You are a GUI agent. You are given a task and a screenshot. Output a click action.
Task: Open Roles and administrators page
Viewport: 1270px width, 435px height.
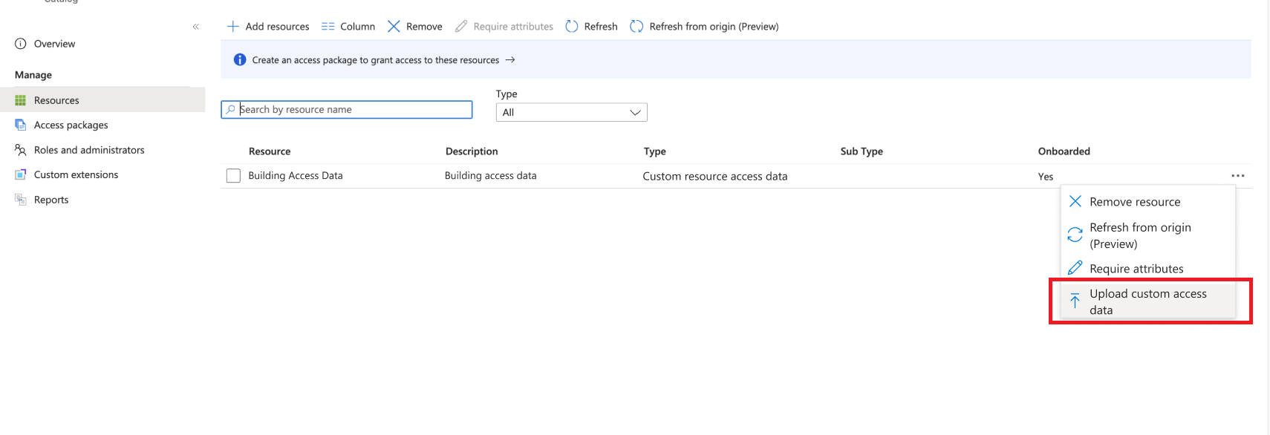(89, 150)
